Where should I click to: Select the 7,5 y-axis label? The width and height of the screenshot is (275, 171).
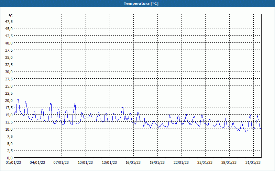click(10, 136)
